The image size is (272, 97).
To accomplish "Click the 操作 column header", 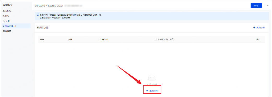I will click(x=258, y=39).
